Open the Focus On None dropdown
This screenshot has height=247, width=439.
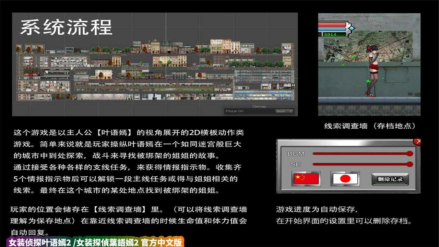[285, 111]
